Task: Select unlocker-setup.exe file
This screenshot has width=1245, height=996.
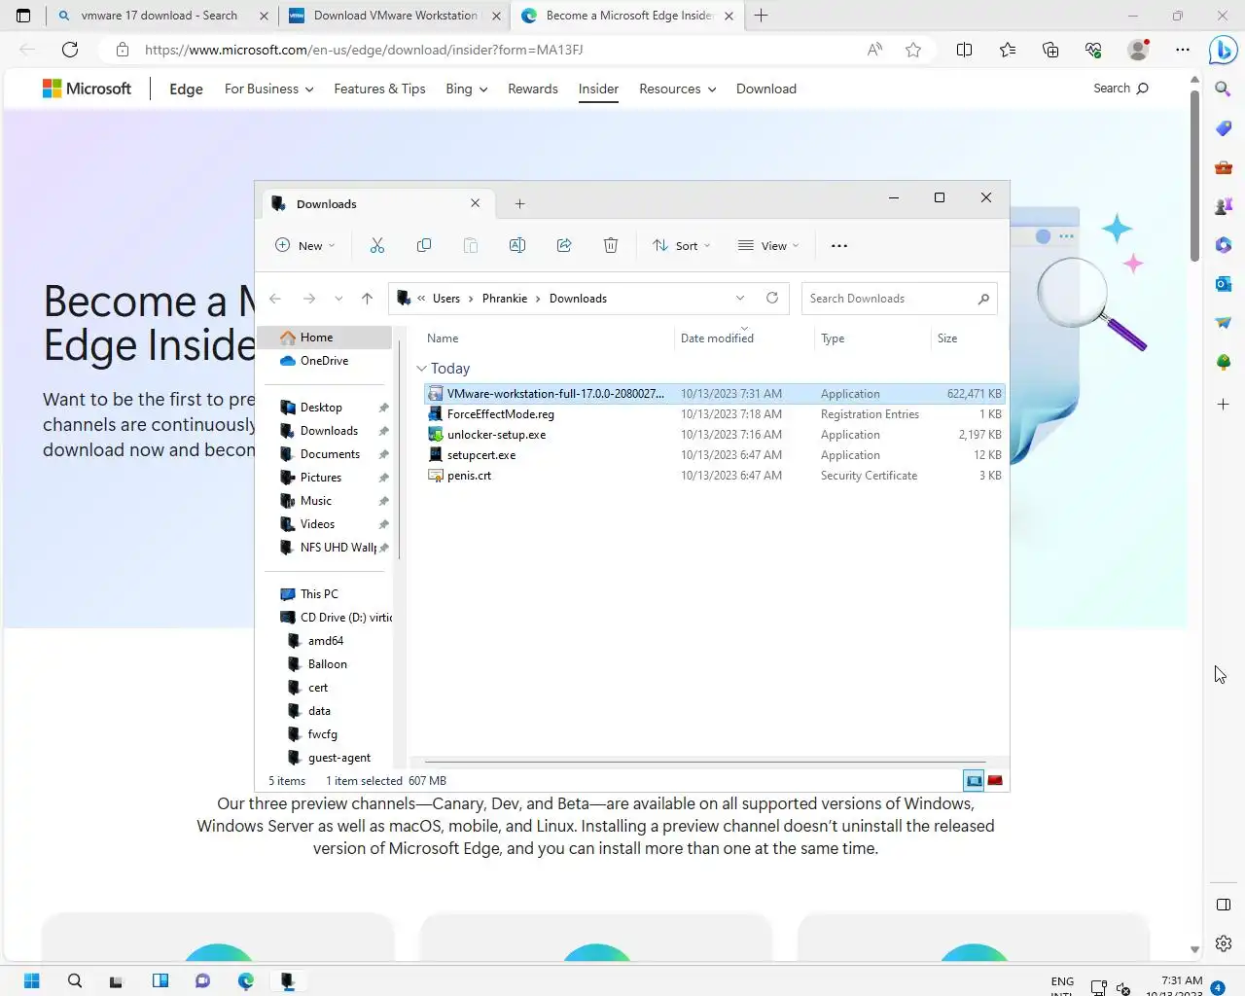Action: point(715,435)
